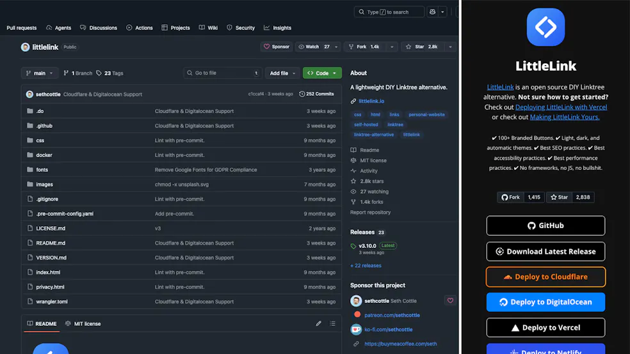The image size is (630, 354).
Task: Switch to Discussions tab
Action: [x=99, y=27]
